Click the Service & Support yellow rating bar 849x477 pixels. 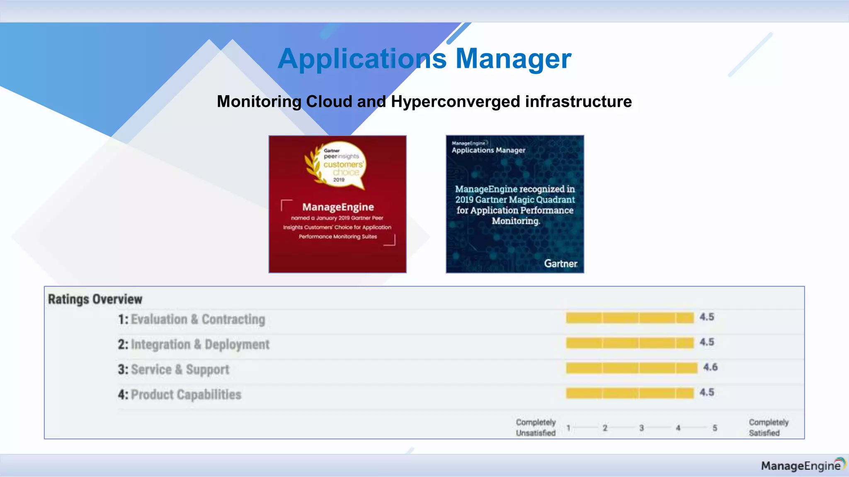coord(631,368)
